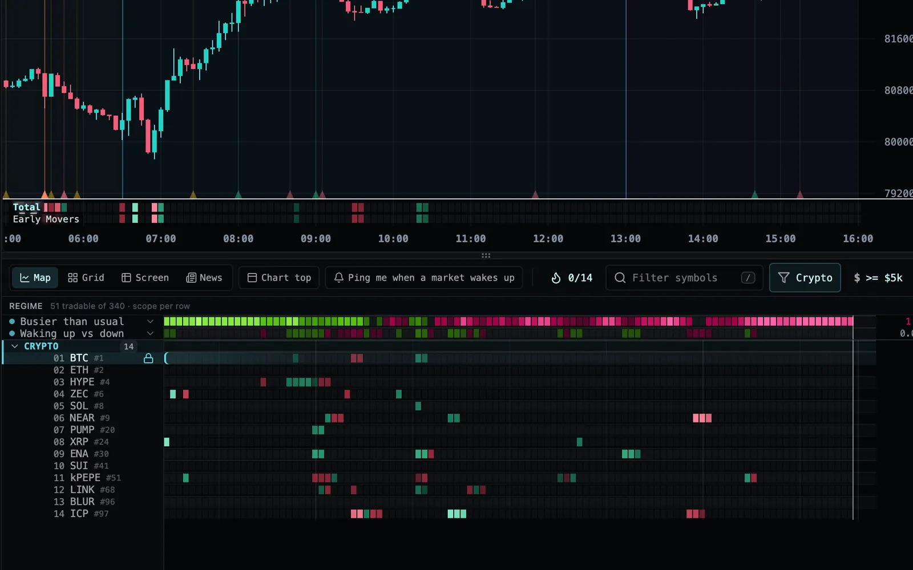913x570 pixels.
Task: Expand the Busier than usual row dropdown
Action: point(150,321)
